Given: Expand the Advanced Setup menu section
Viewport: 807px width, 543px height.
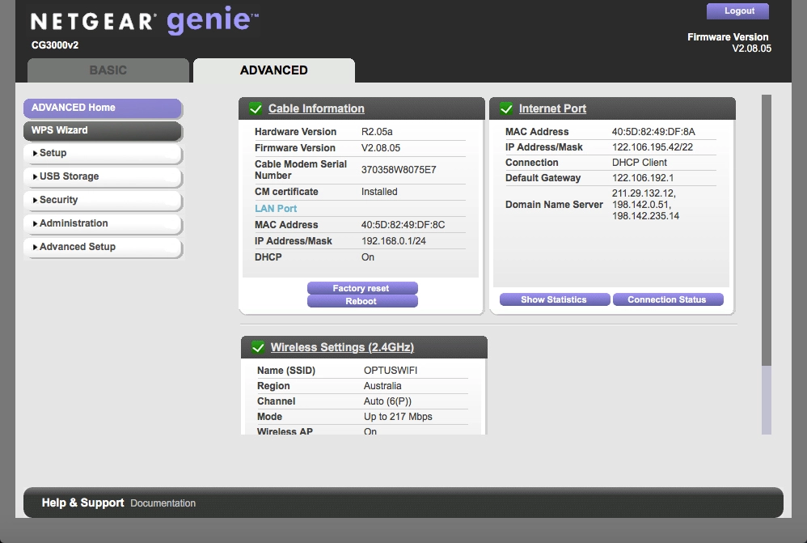Looking at the screenshot, I should coord(103,247).
